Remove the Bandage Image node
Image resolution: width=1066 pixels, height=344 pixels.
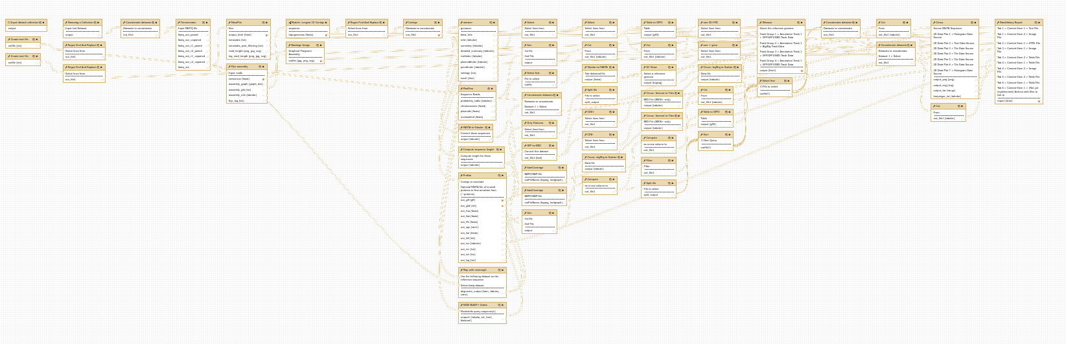pyautogui.click(x=321, y=45)
